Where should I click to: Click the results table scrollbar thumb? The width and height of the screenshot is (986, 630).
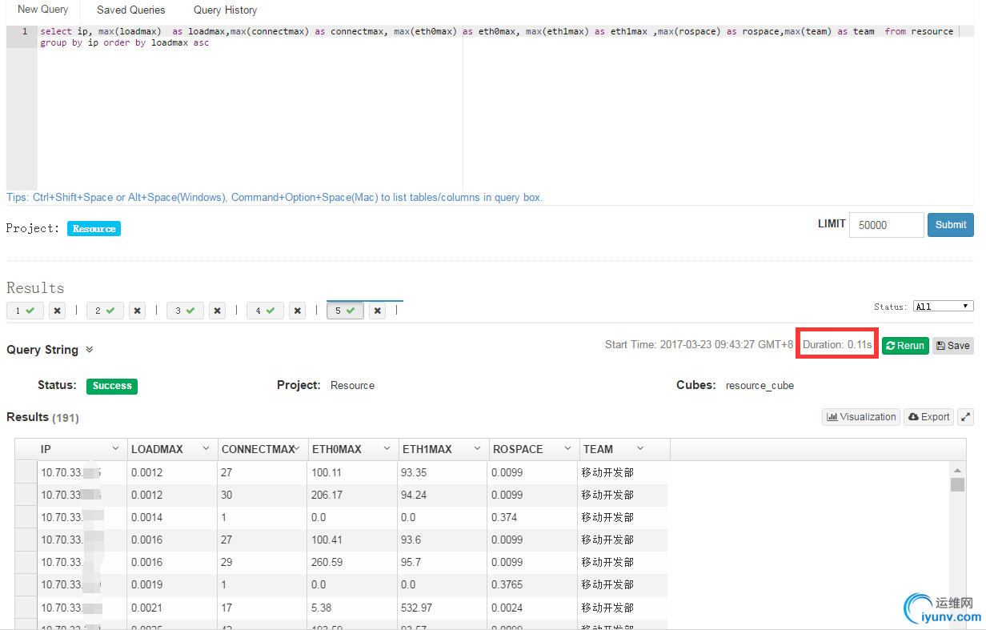(x=957, y=485)
